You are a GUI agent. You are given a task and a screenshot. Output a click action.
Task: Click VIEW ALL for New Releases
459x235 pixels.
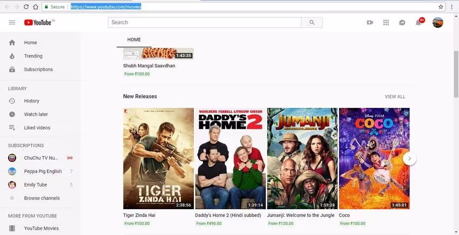395,96
